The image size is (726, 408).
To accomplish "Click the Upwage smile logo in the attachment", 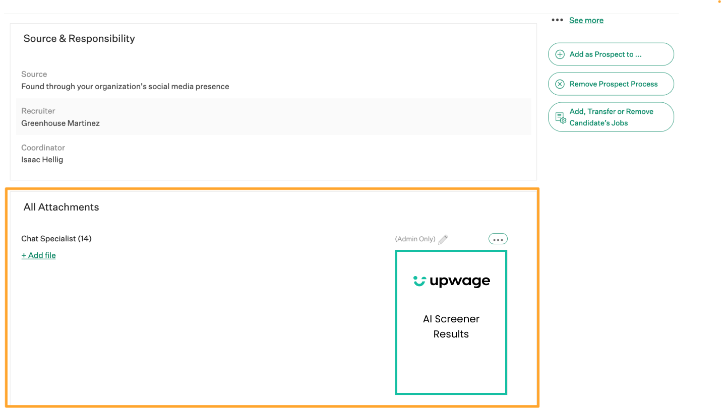I will (x=419, y=281).
